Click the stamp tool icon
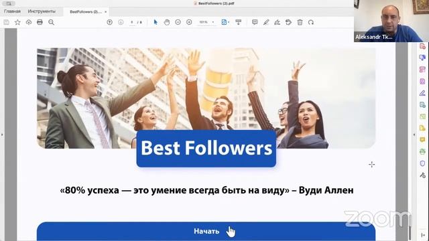 click(288, 22)
